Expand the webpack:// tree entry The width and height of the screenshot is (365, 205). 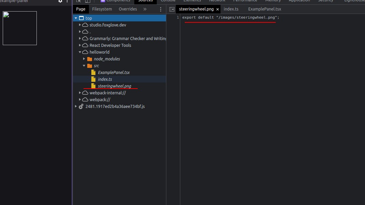point(79,99)
